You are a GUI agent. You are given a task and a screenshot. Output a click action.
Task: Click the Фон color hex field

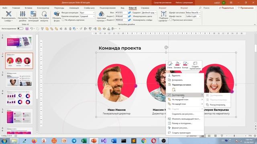click(121, 12)
